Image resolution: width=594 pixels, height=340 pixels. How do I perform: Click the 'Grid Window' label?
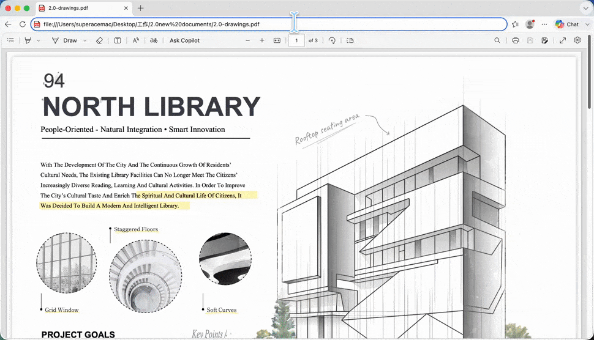tap(62, 310)
